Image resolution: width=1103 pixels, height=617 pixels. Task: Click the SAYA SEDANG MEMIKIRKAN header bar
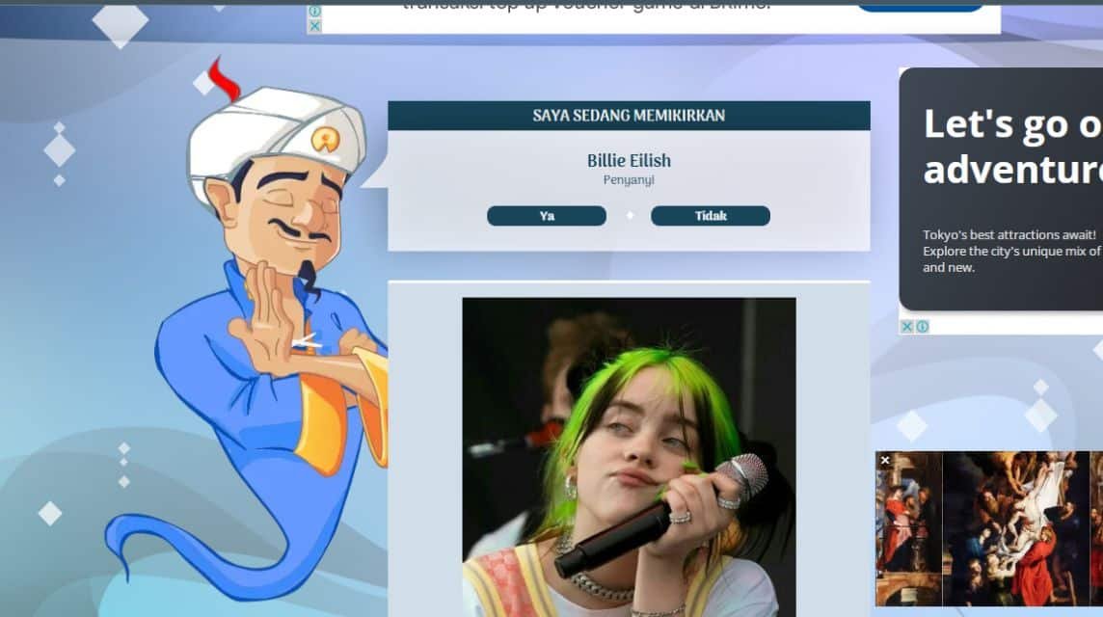628,115
